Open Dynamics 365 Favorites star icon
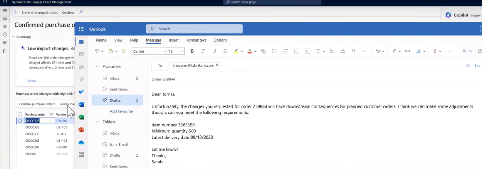This screenshot has height=169, width=482. click(x=5, y=26)
